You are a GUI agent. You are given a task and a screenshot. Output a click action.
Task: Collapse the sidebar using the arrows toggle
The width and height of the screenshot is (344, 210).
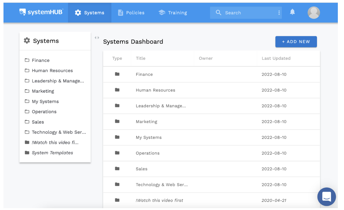97,38
